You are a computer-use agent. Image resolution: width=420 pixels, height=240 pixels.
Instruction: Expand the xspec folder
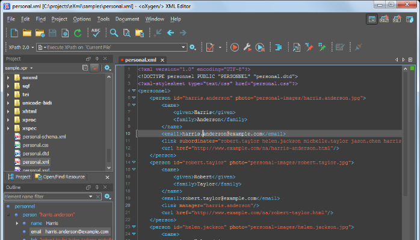[x=8, y=128]
